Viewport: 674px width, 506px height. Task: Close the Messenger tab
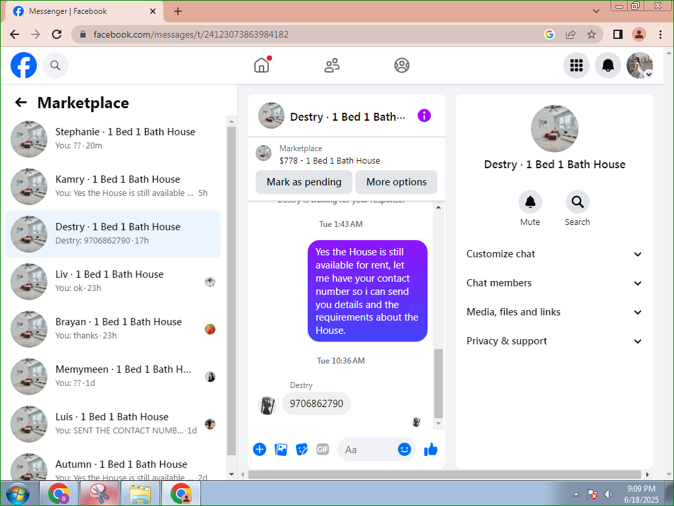pos(153,11)
